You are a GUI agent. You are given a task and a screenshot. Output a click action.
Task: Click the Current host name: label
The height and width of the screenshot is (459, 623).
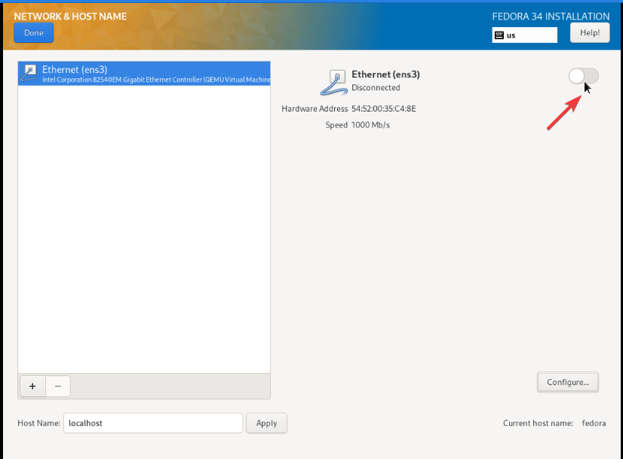[x=538, y=424]
